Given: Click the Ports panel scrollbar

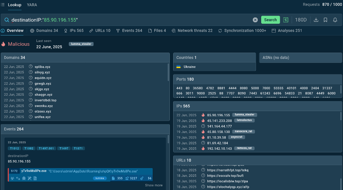Looking at the screenshot, I should tap(341, 89).
